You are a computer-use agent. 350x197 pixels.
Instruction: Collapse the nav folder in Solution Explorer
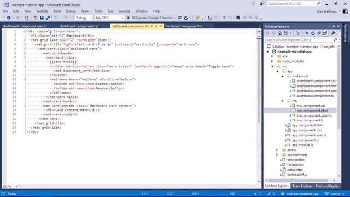coord(282,101)
